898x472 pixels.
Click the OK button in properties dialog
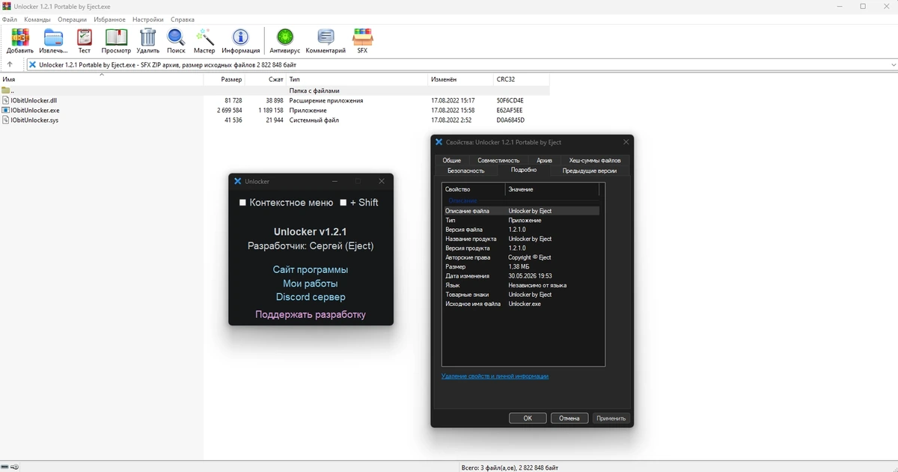[x=528, y=418]
